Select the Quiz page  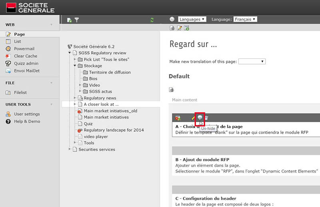(x=88, y=124)
